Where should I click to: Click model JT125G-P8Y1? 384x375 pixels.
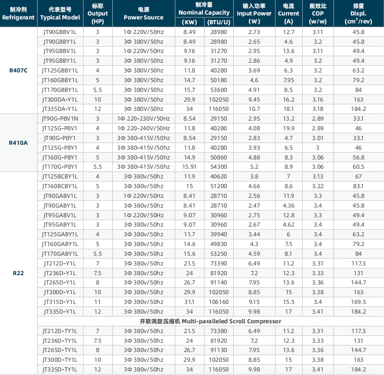(x=60, y=148)
